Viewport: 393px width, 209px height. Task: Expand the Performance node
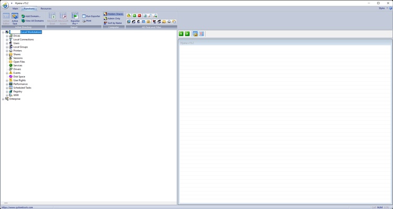(7, 84)
